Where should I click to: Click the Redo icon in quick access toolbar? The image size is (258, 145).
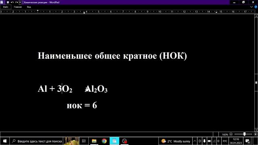click(x=17, y=2)
